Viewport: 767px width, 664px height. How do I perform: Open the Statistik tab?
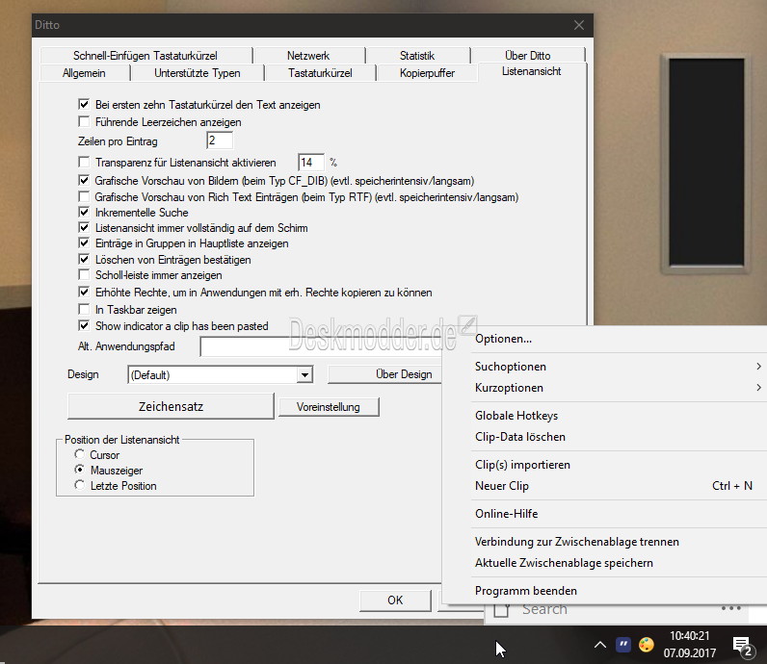[x=417, y=56]
